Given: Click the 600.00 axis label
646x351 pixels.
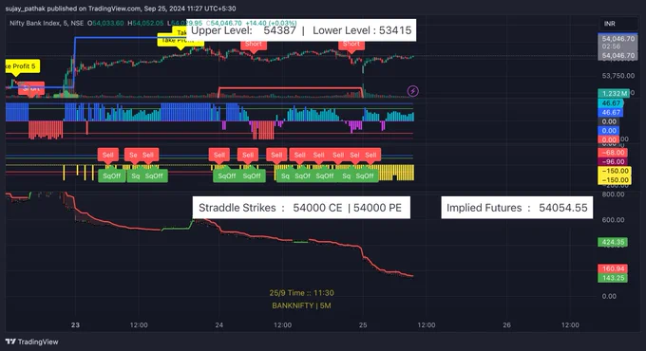Looking at the screenshot, I should (613, 220).
